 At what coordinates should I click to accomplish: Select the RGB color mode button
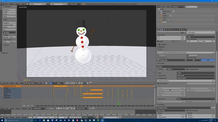(x=208, y=60)
